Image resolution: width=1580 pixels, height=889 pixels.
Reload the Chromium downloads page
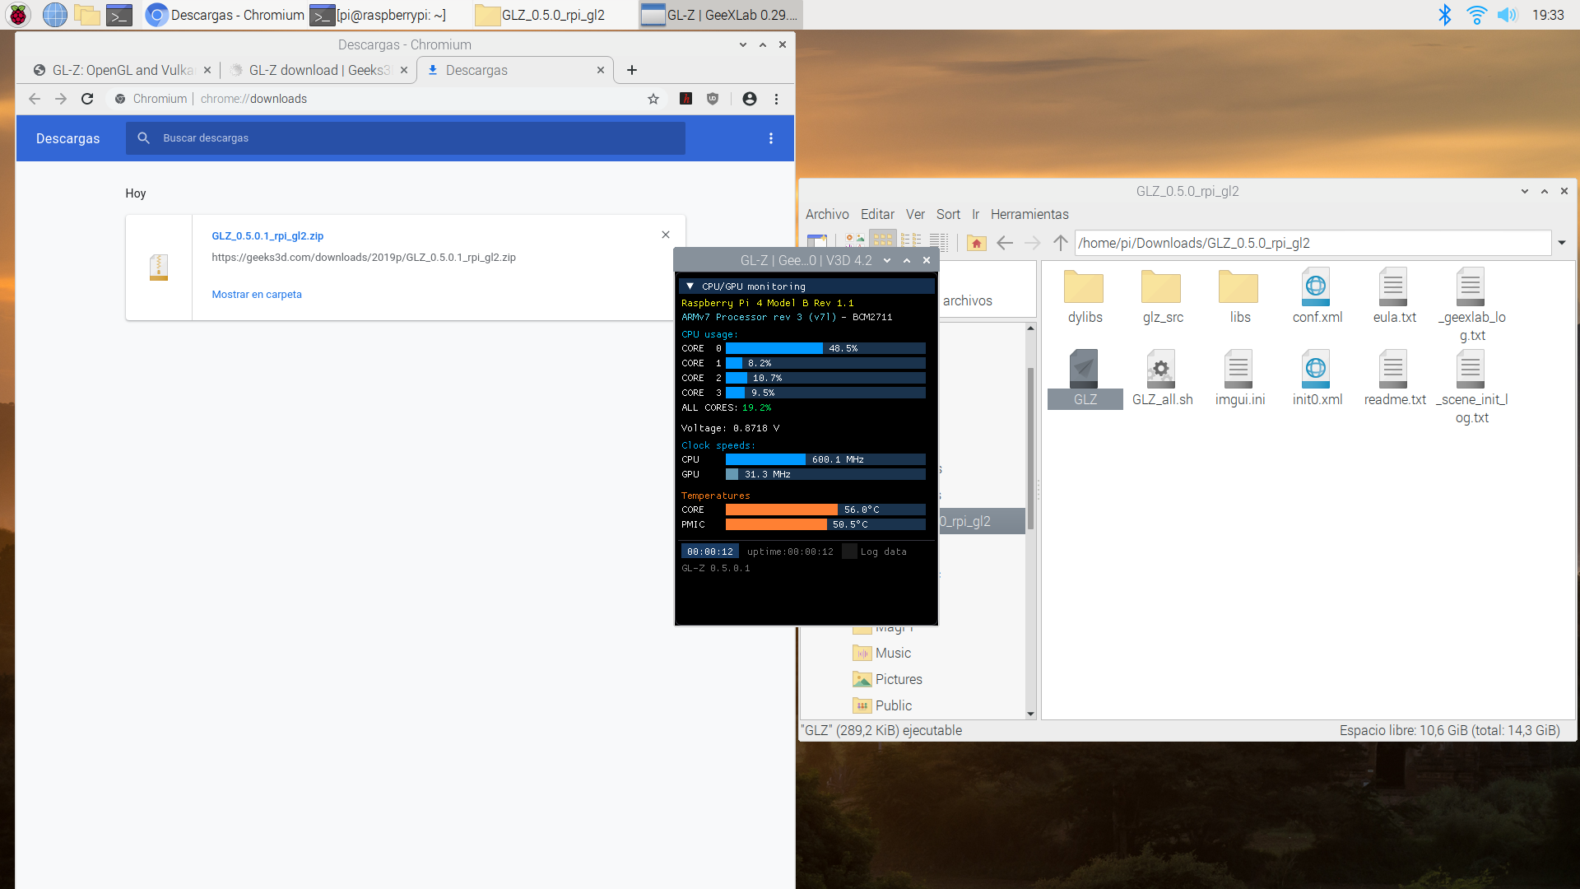pyautogui.click(x=87, y=99)
